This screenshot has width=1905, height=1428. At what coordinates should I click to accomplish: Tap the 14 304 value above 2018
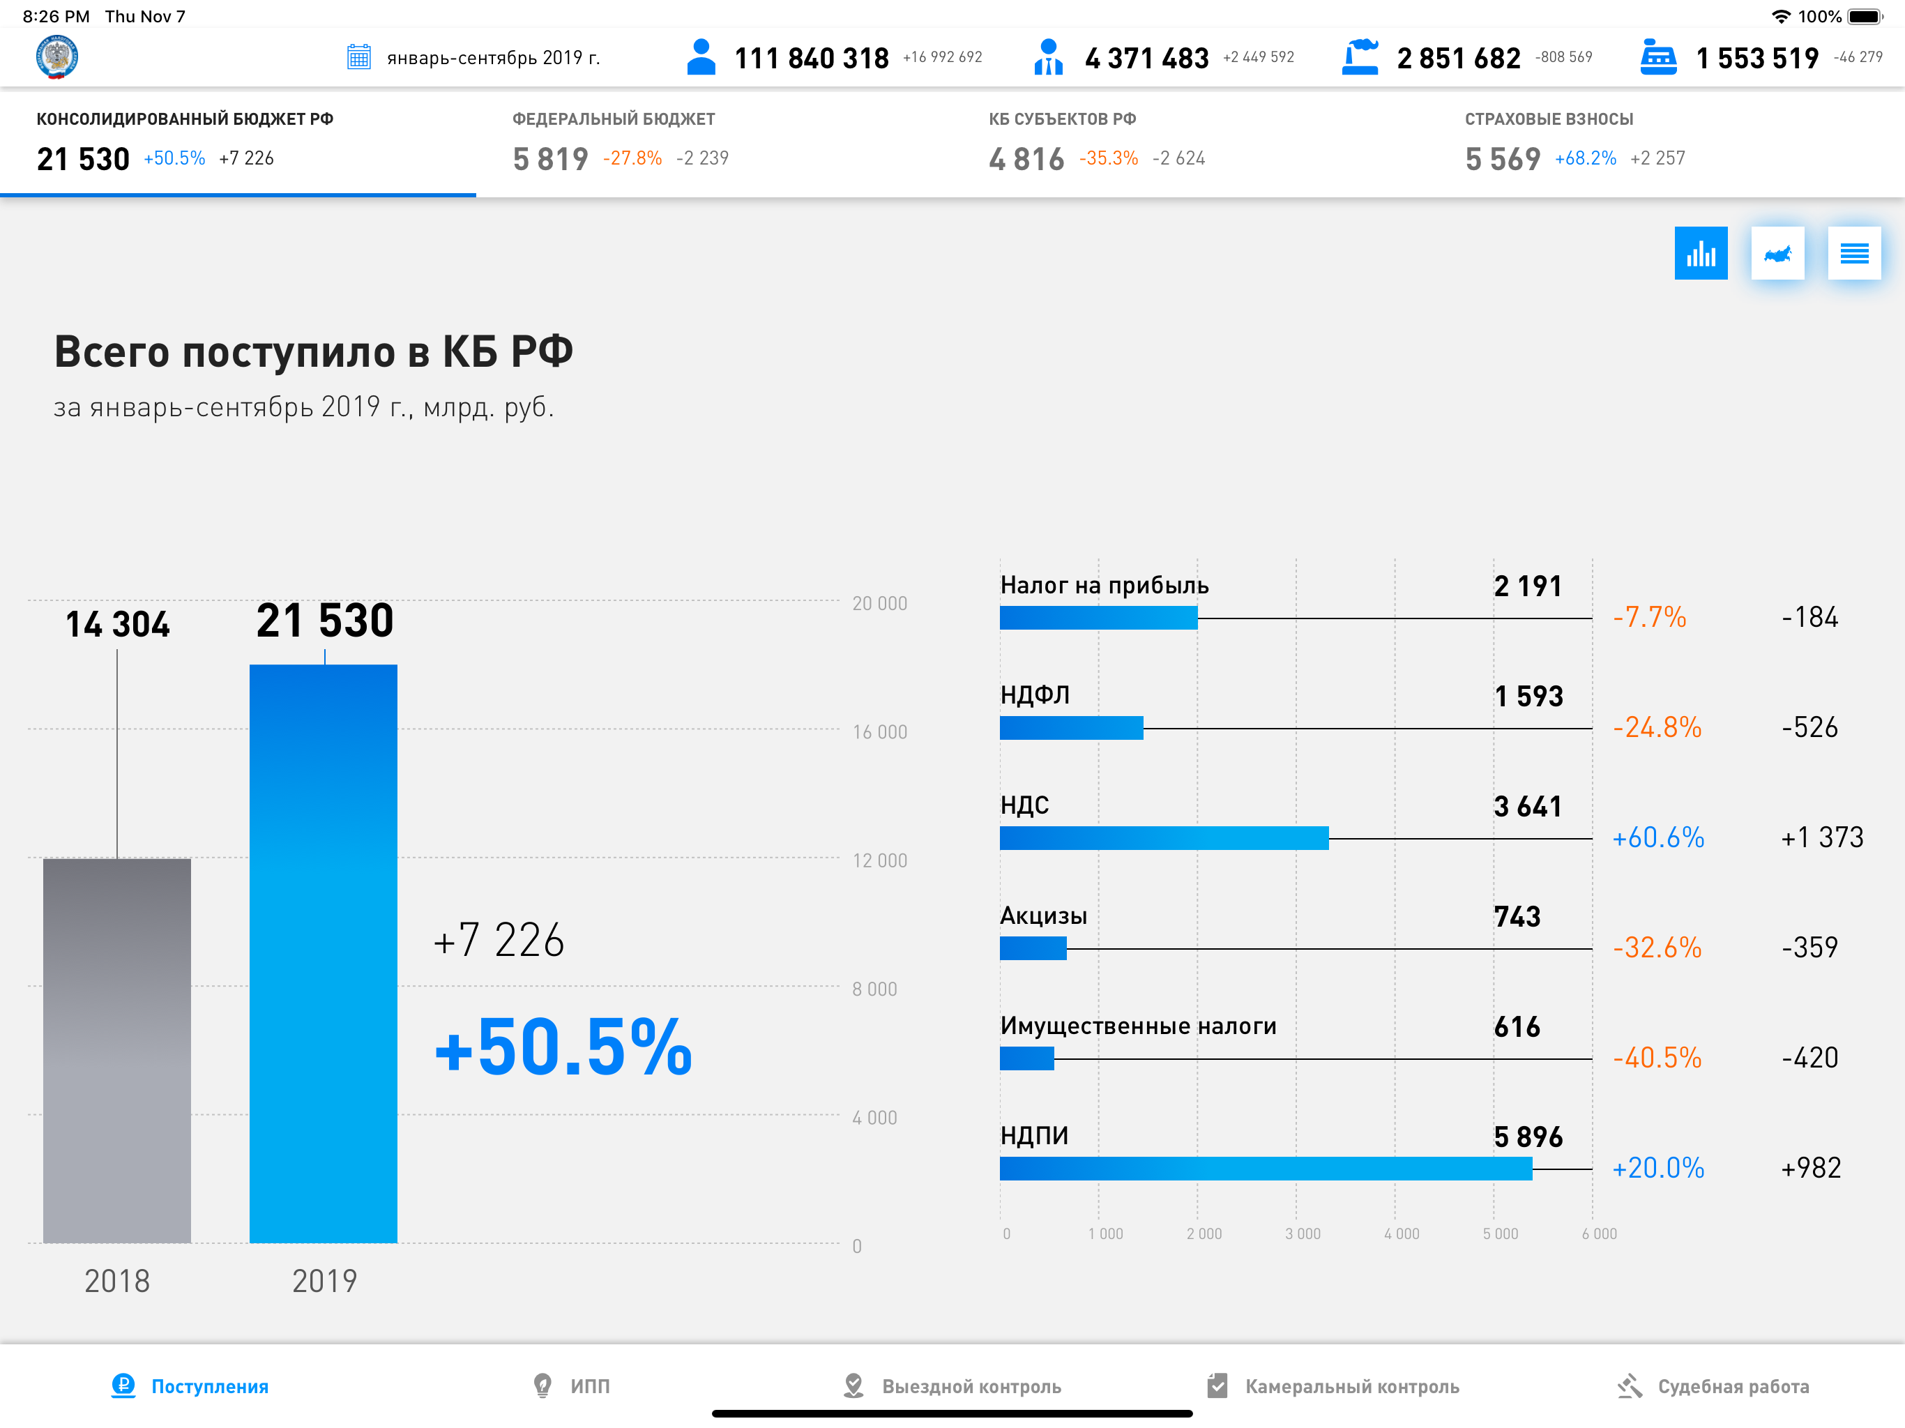click(x=118, y=625)
